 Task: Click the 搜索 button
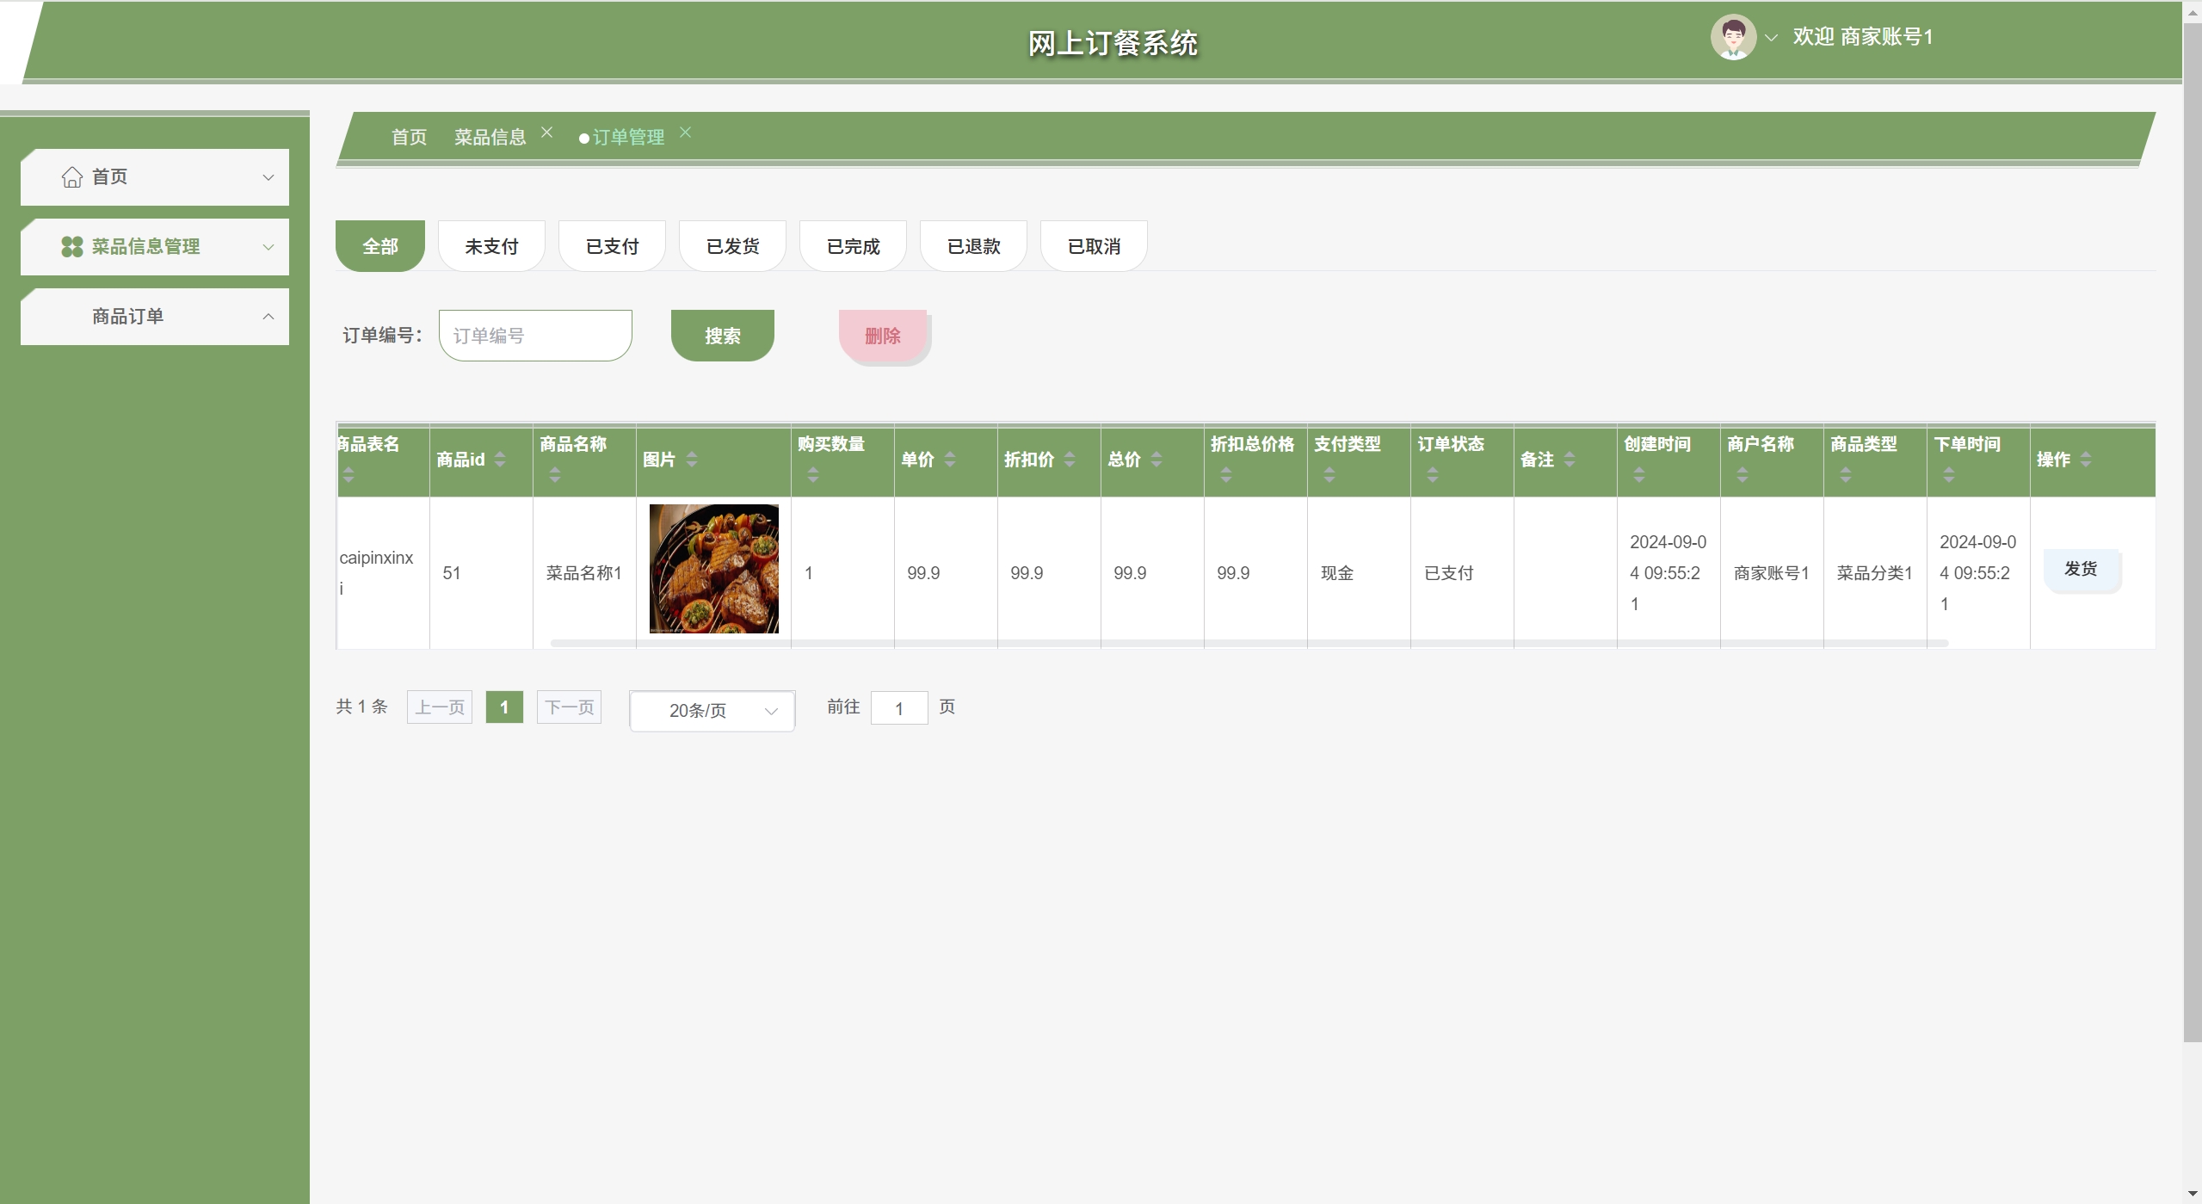pos(722,336)
